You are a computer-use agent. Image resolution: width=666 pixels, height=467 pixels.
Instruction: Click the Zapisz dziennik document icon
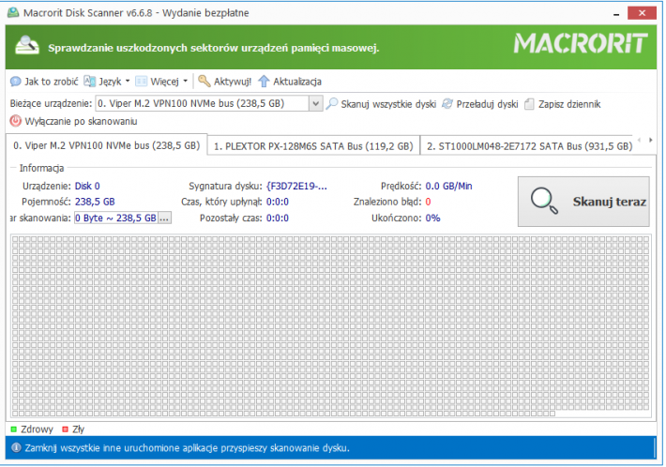(x=529, y=104)
